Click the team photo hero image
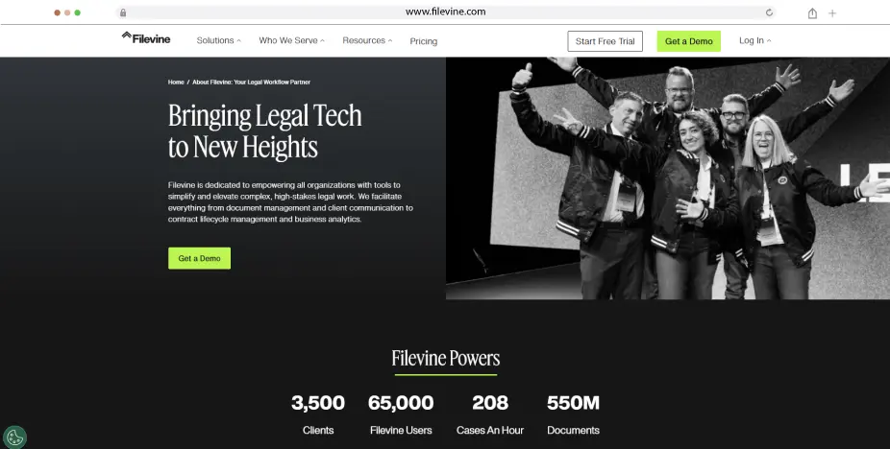Image resolution: width=890 pixels, height=449 pixels. tap(667, 178)
